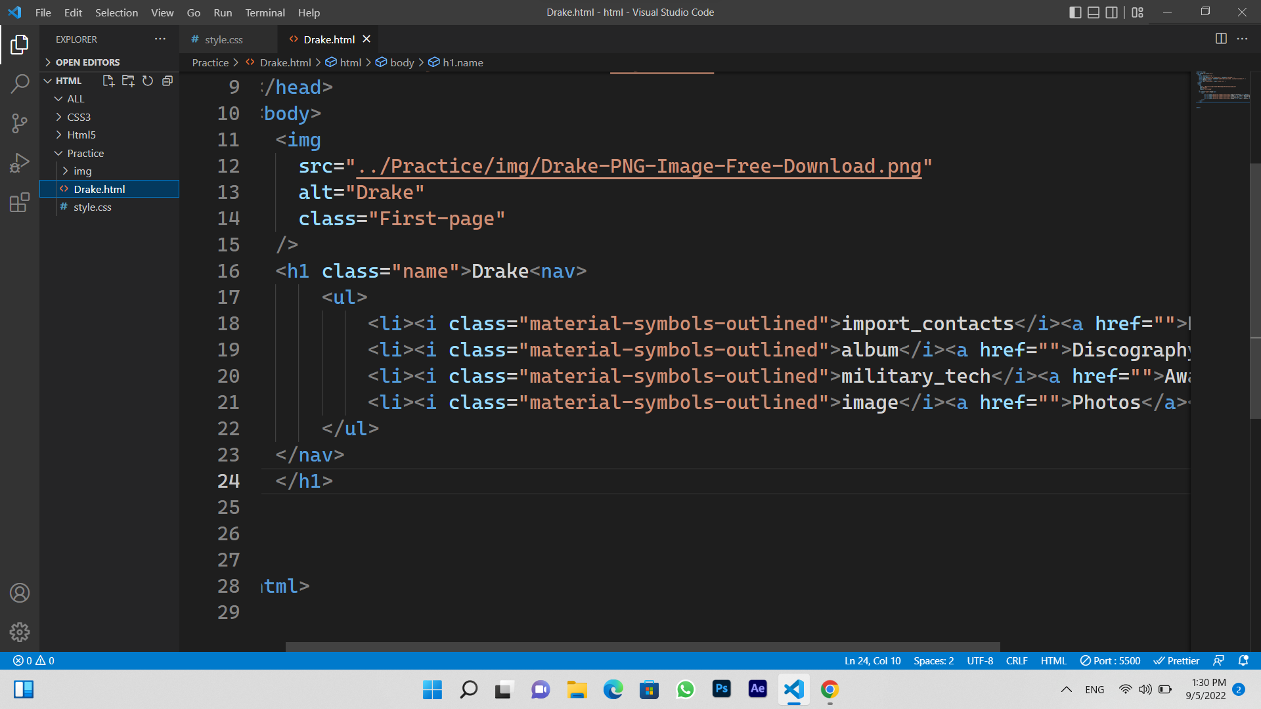1261x709 pixels.
Task: Change end of line sequence CRLF
Action: click(1017, 660)
